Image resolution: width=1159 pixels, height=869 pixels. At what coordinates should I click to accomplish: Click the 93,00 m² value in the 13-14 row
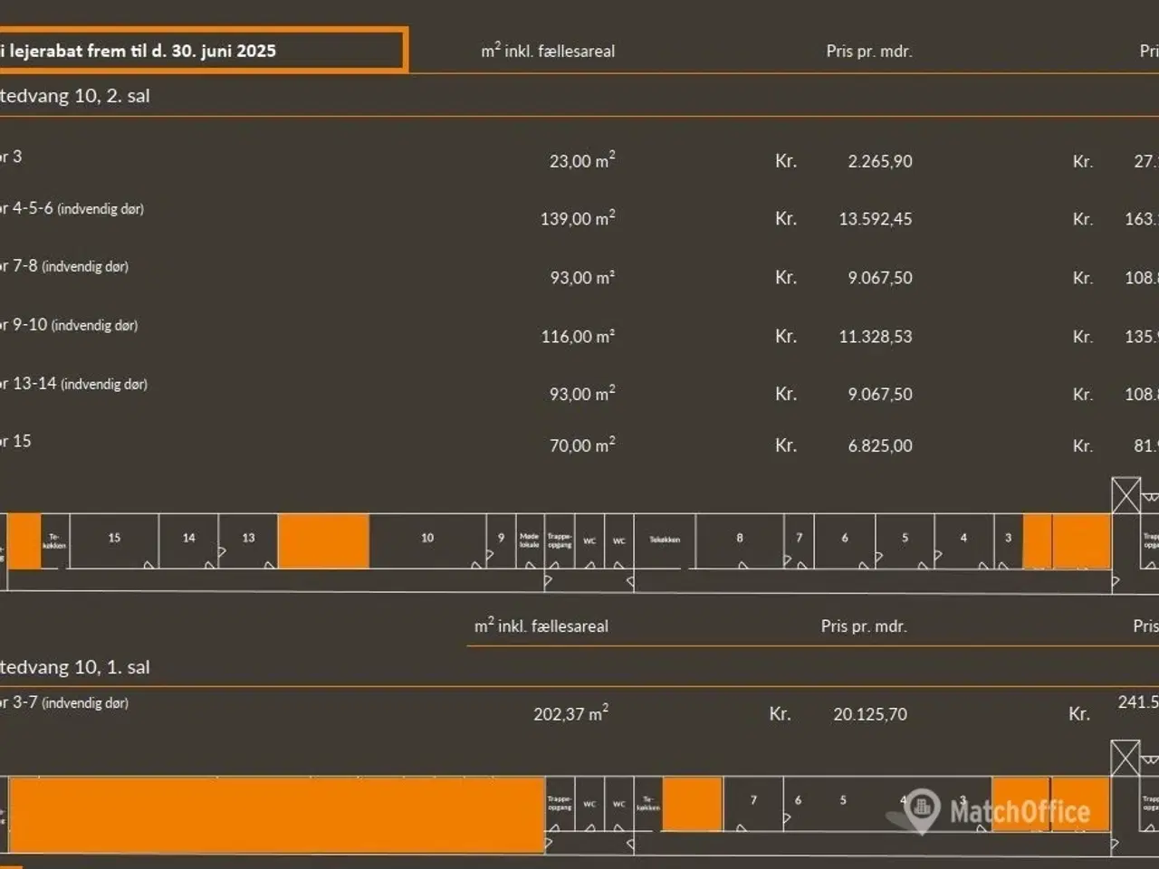582,394
